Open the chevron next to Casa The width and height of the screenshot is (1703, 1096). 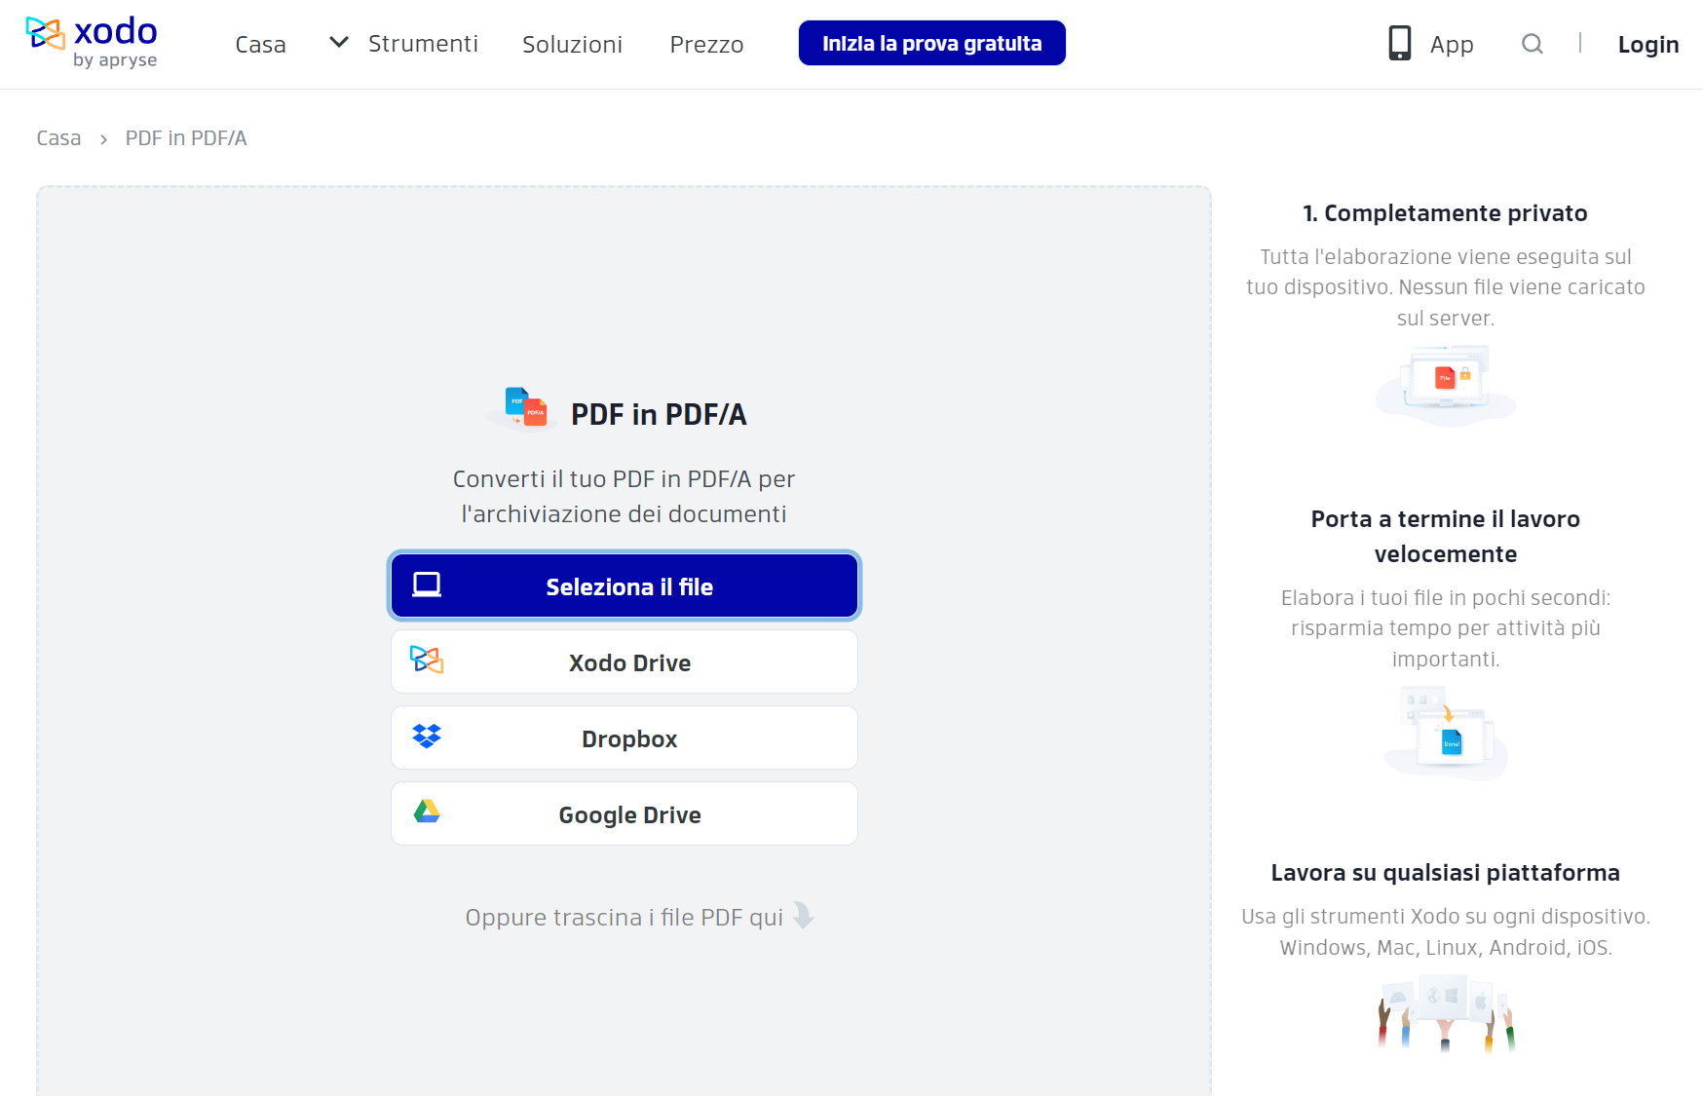point(338,43)
